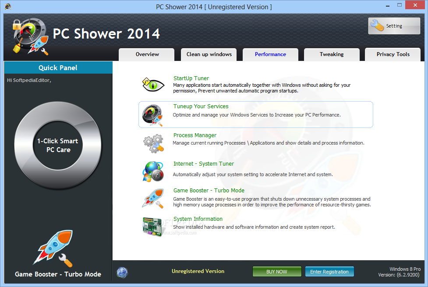
Task: Open Process Manager link
Action: coord(195,135)
